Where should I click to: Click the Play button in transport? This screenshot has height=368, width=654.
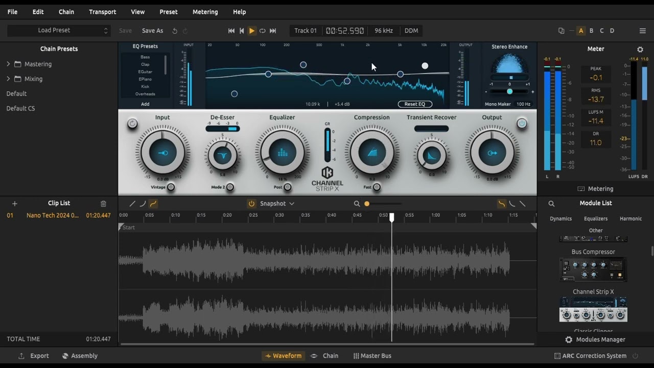tap(251, 31)
